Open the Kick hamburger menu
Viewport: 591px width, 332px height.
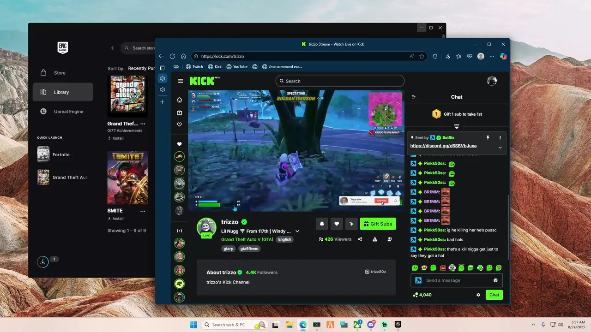pyautogui.click(x=181, y=81)
